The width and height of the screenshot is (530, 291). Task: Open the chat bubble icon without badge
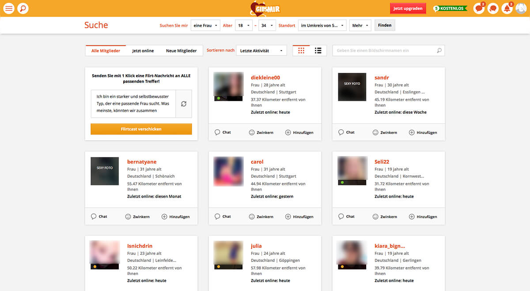click(x=493, y=8)
